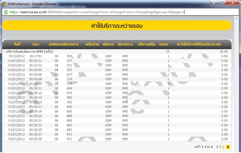Click the ปลายทาง column header

pos(125,44)
